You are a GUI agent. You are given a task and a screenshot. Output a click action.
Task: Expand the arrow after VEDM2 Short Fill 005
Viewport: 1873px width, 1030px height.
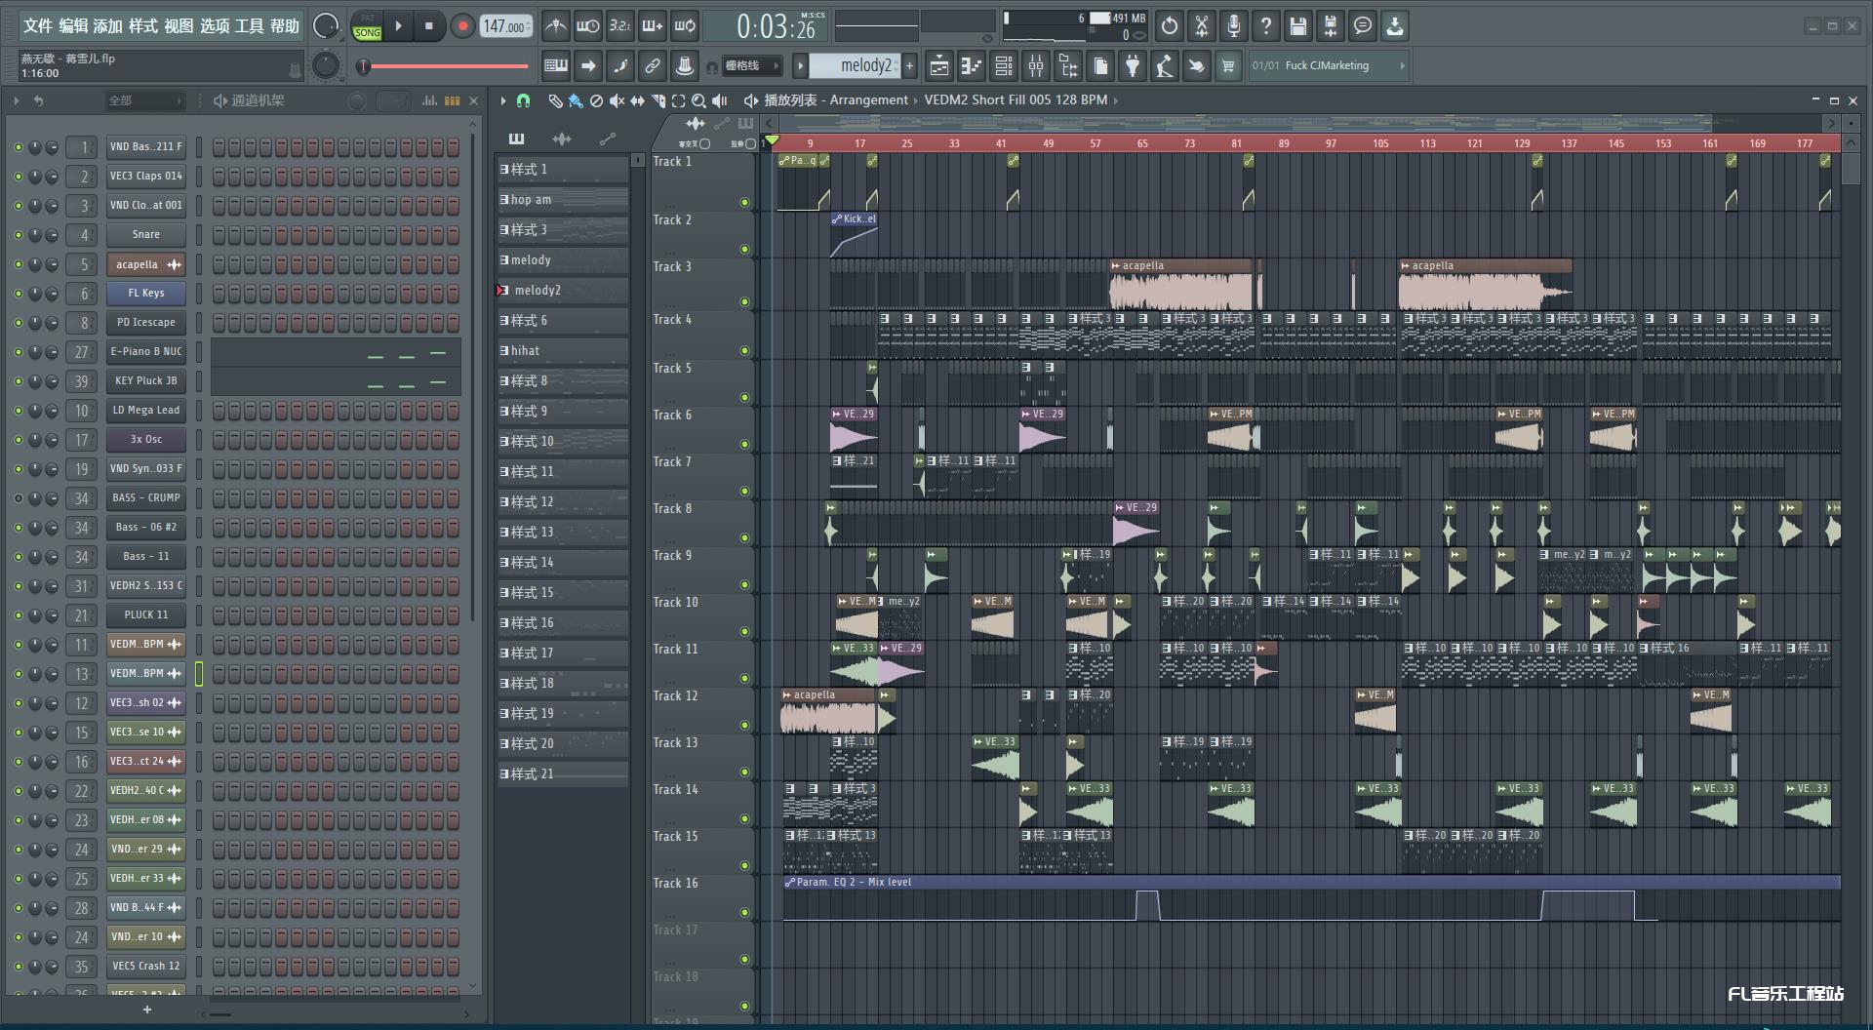1116,100
